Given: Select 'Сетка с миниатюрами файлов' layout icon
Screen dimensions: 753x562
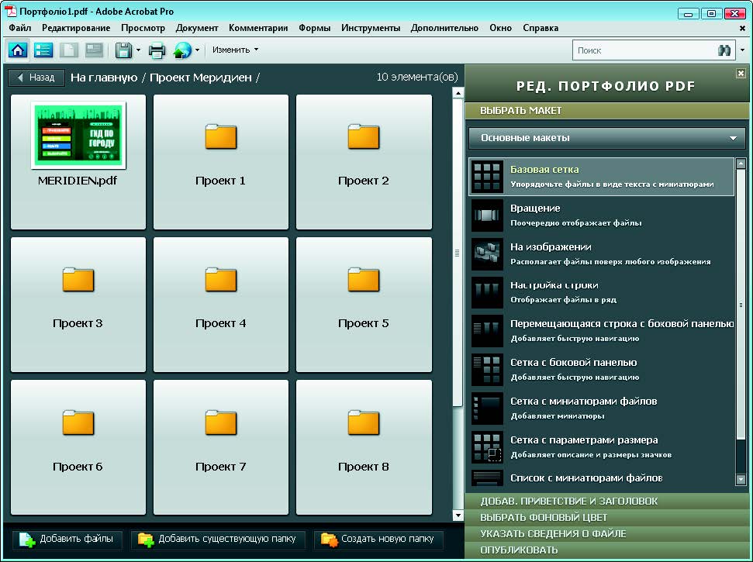Looking at the screenshot, I should (x=487, y=408).
